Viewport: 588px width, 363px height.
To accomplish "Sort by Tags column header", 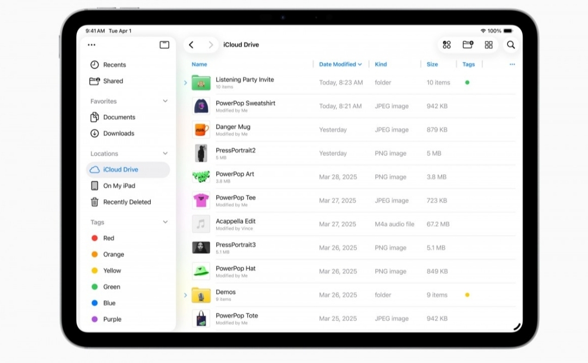I will point(468,64).
